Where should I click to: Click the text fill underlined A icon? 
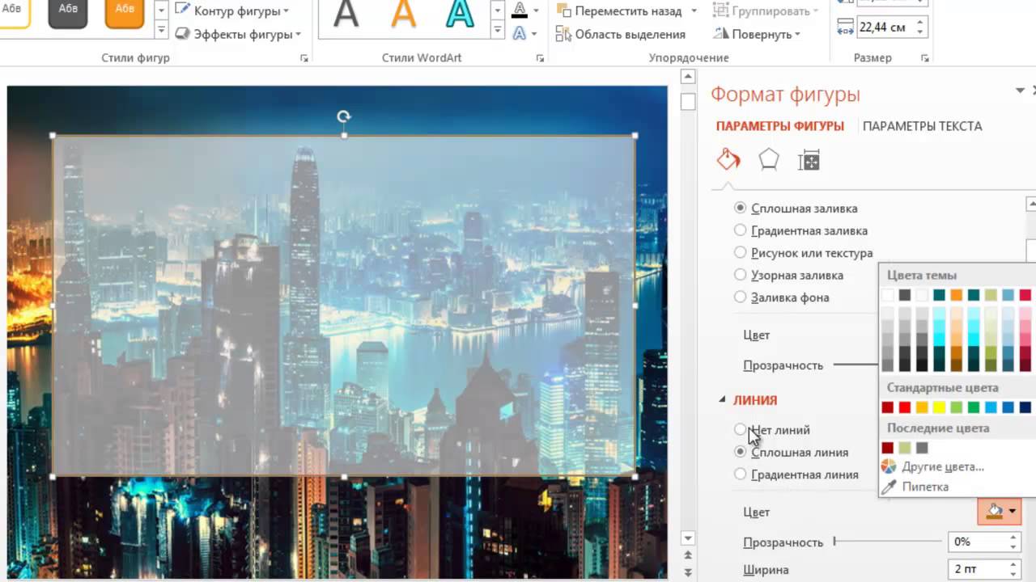tap(520, 11)
